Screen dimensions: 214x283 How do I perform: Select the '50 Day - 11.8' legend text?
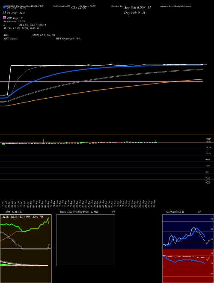point(16,13)
